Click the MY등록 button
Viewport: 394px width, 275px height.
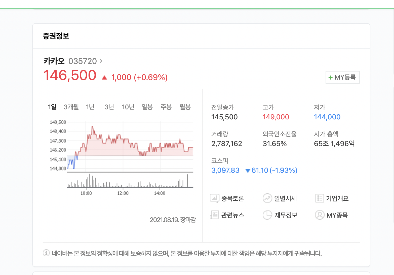pyautogui.click(x=343, y=77)
